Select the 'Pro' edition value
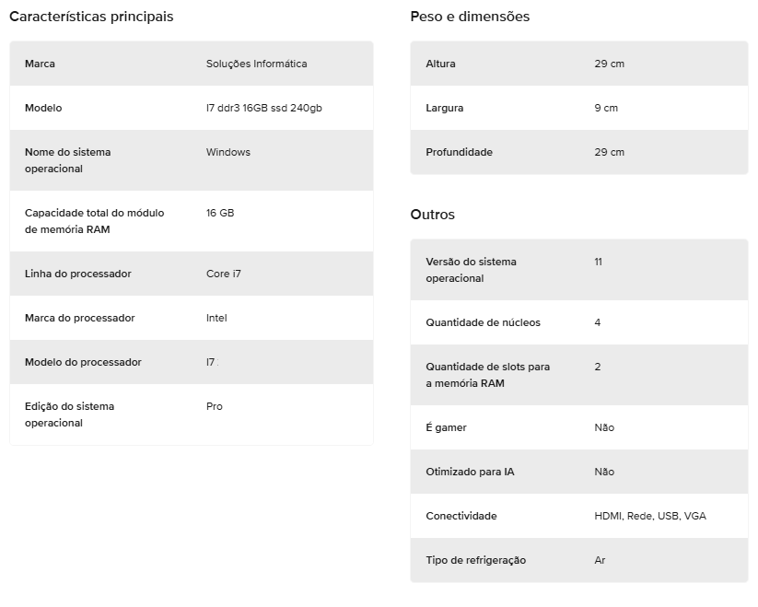Viewport: 758px width, 607px height. click(214, 406)
